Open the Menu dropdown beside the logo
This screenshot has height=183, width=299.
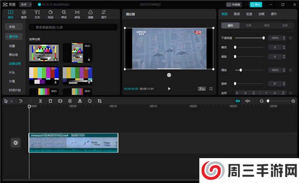(25, 4)
